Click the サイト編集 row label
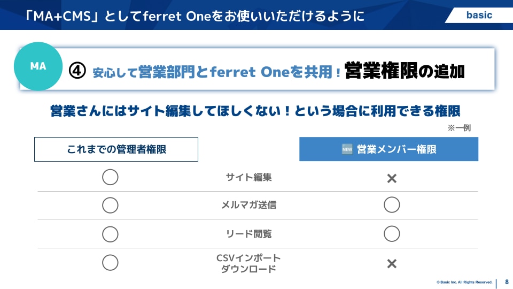 coord(249,177)
